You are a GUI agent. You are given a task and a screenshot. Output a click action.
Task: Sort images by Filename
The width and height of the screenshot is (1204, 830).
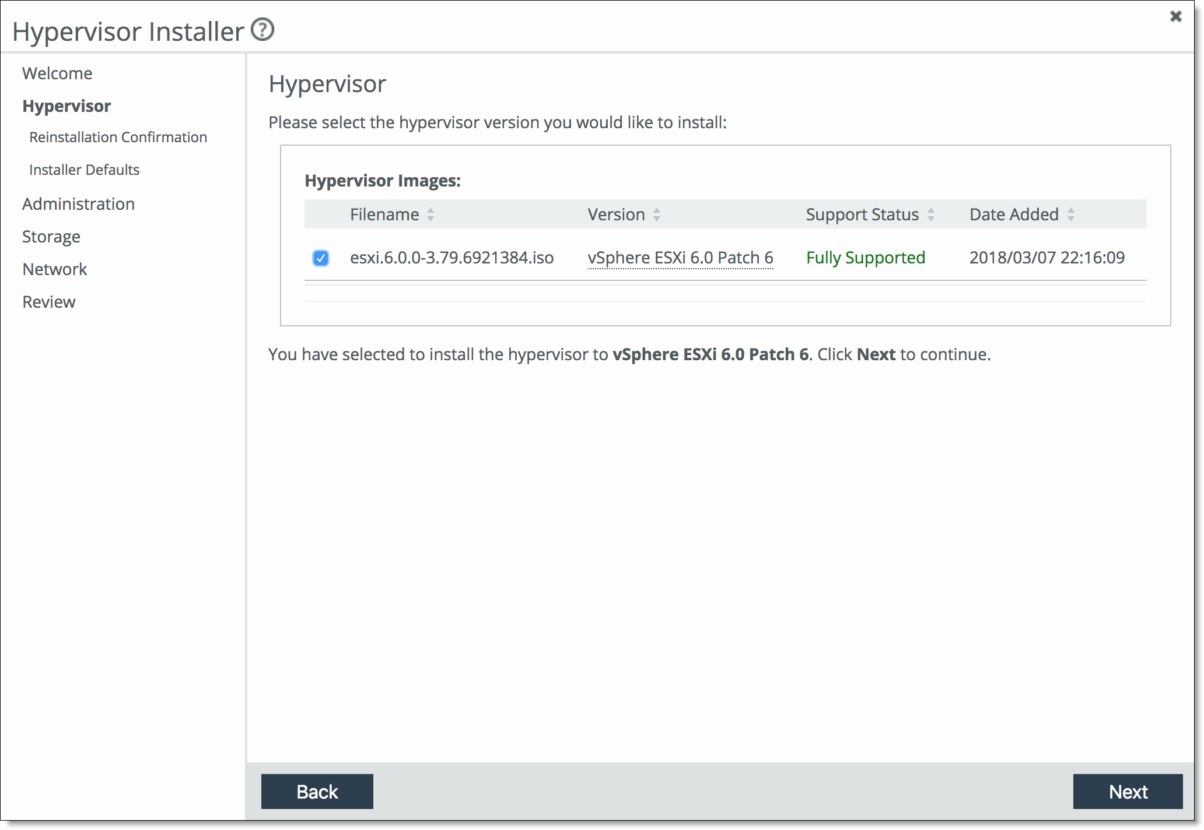[x=429, y=214]
